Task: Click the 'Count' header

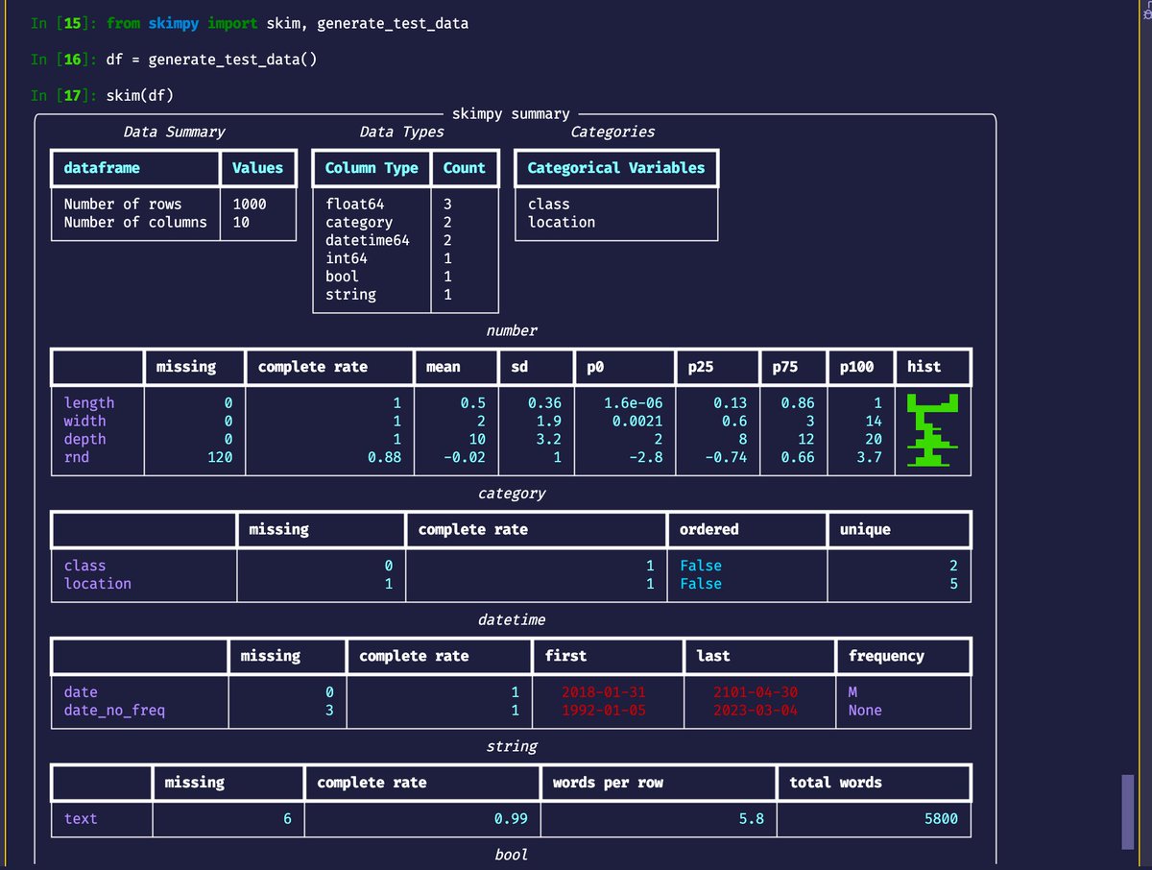Action: (465, 167)
